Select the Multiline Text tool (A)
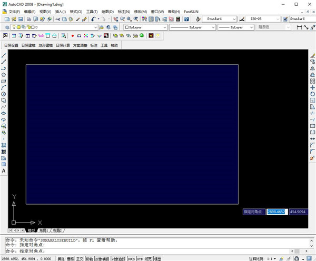Image resolution: width=316 pixels, height=261 pixels. coord(4,171)
